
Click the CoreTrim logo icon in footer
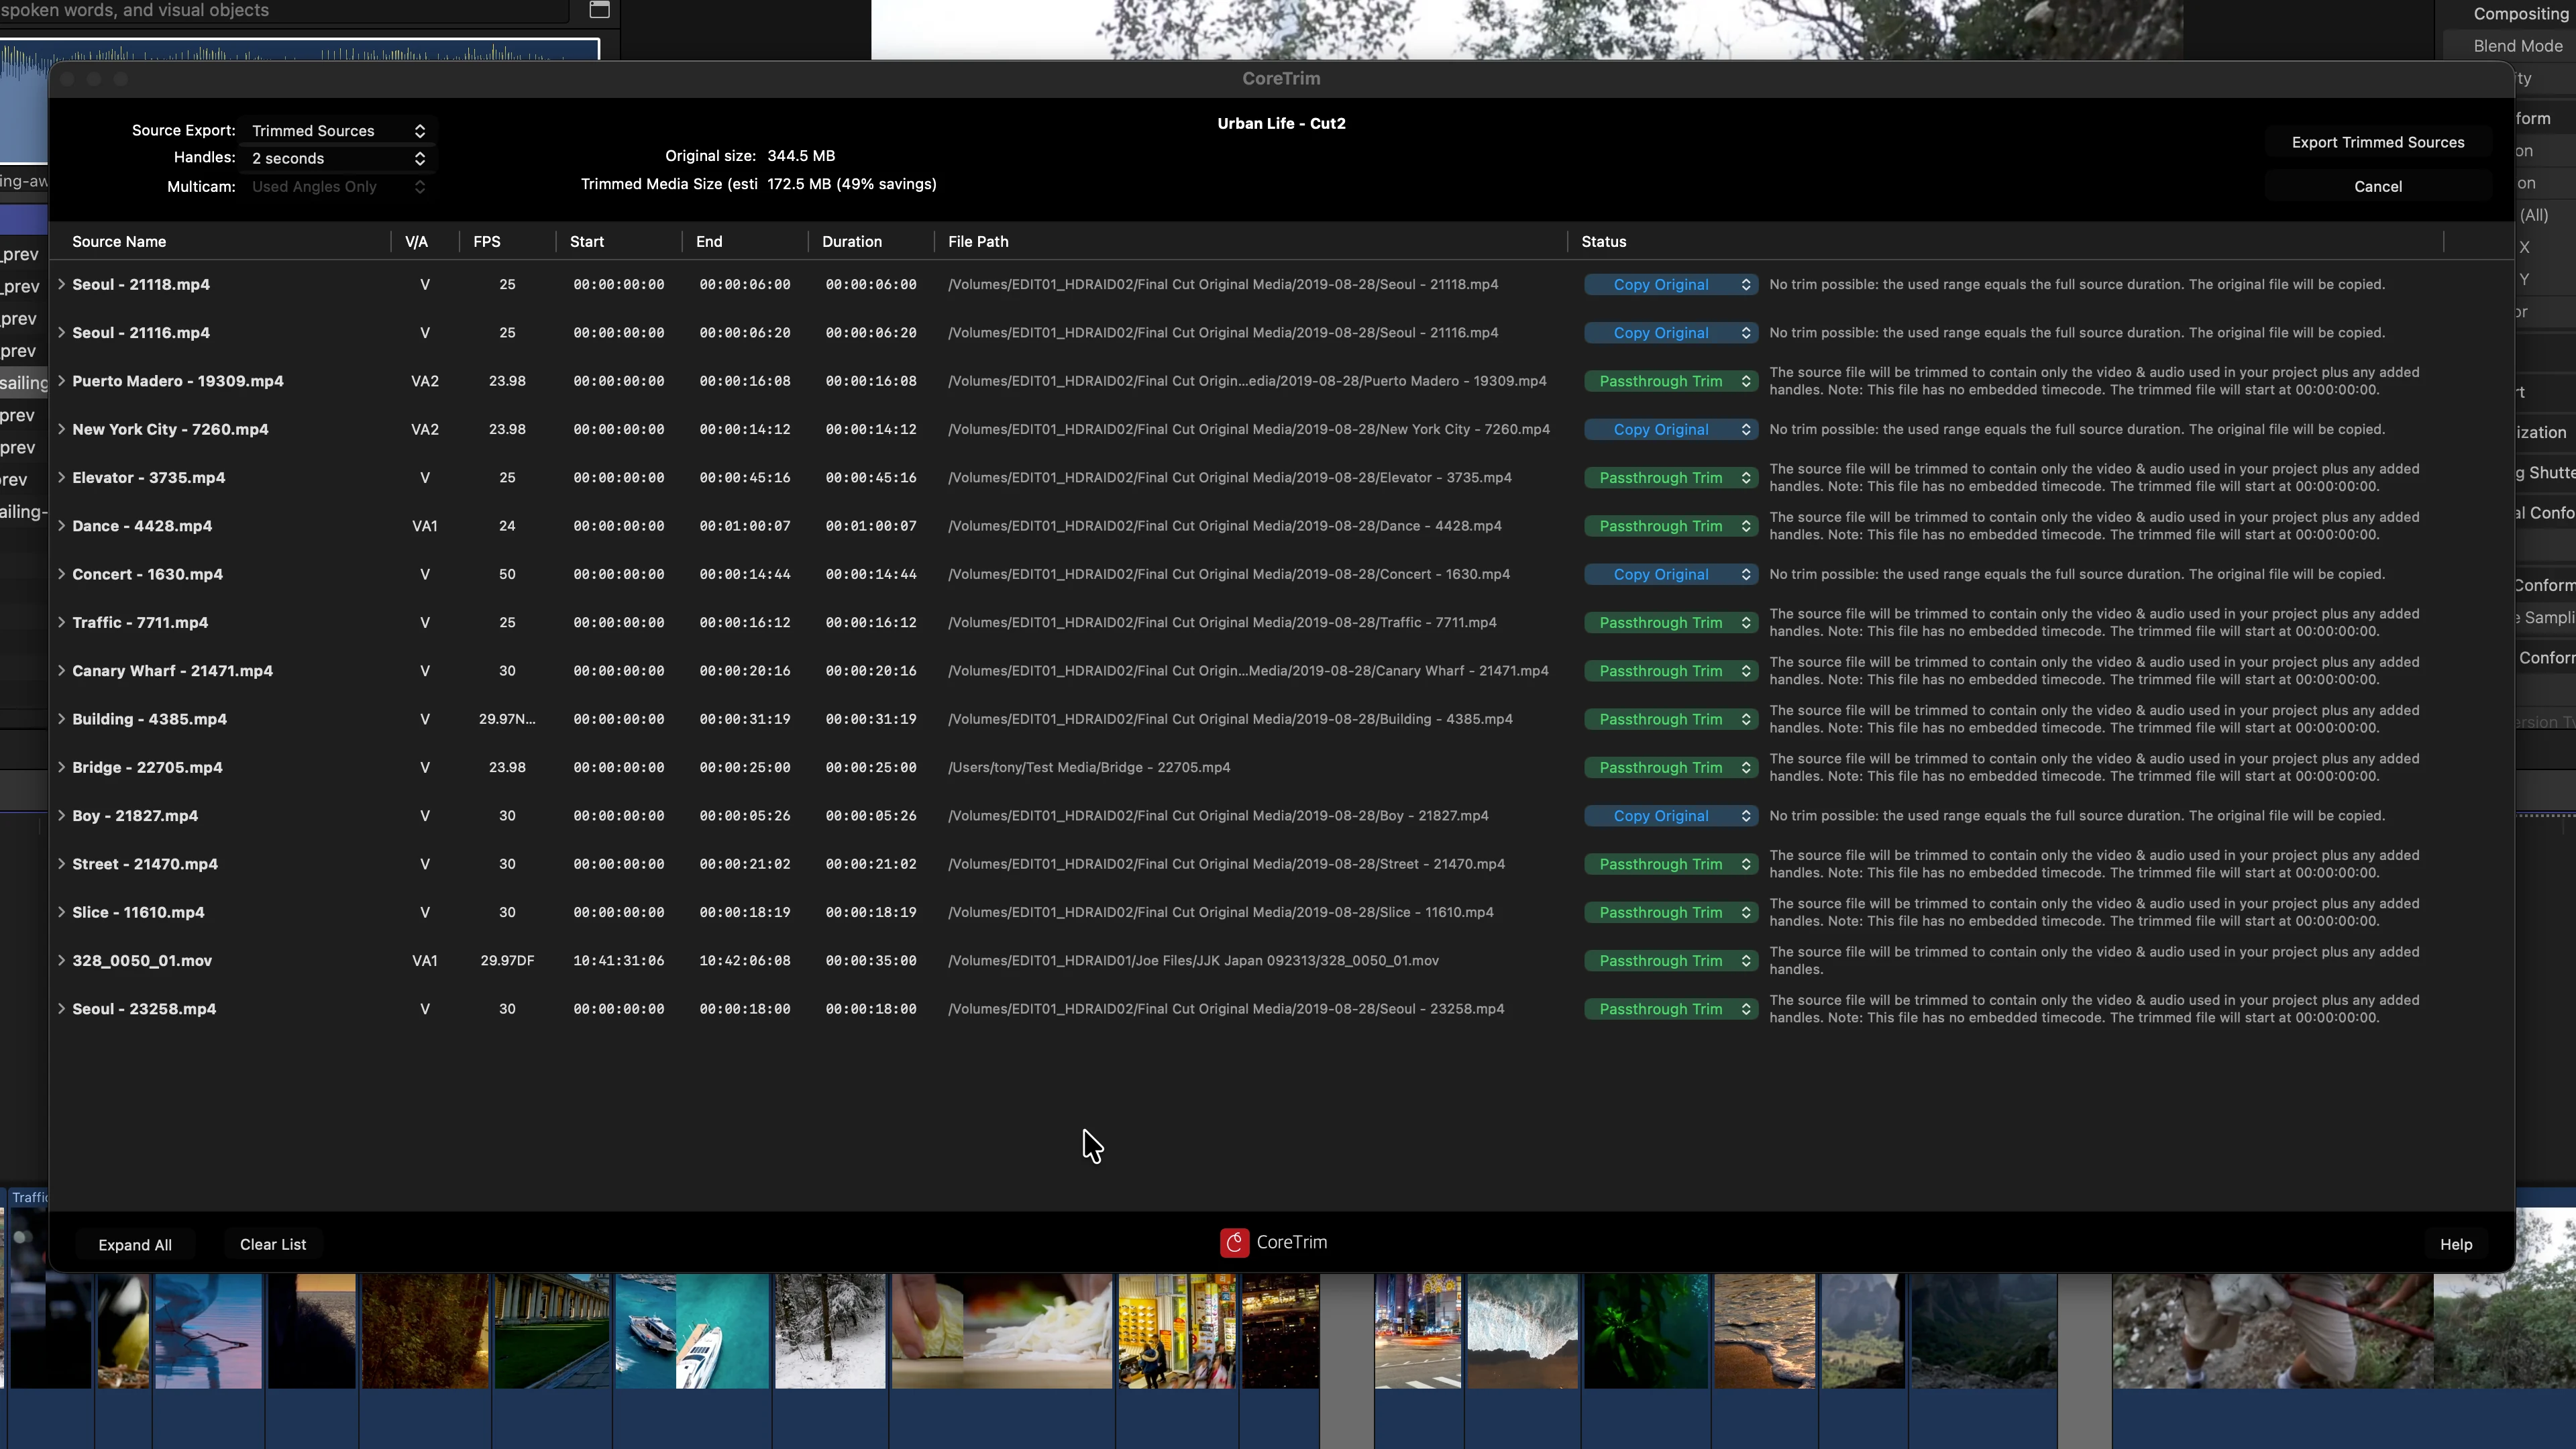pos(1234,1242)
